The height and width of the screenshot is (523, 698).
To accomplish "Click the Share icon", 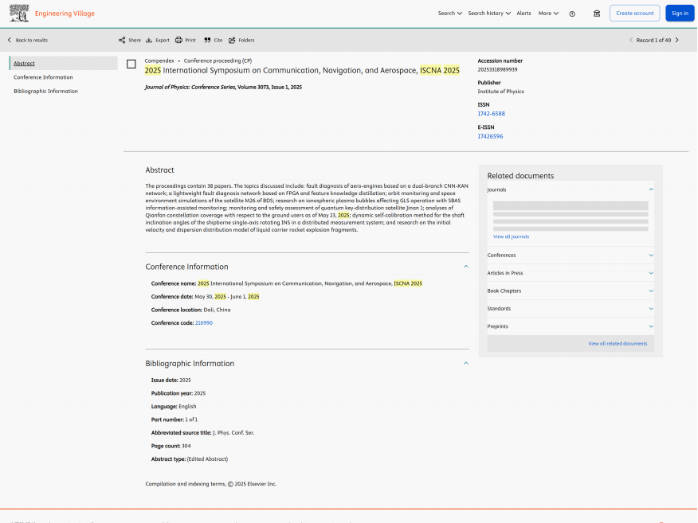I will tap(122, 40).
